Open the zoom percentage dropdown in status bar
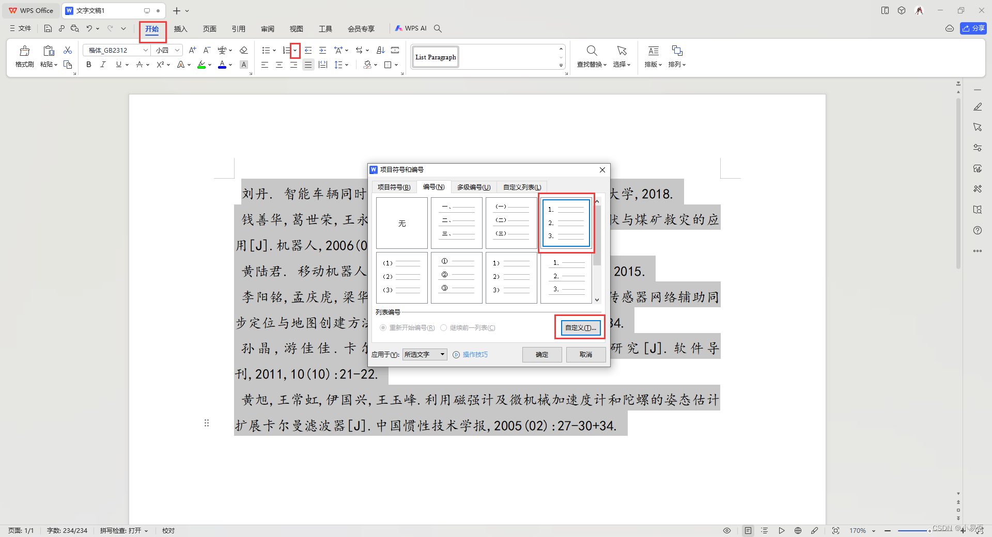 tap(874, 530)
